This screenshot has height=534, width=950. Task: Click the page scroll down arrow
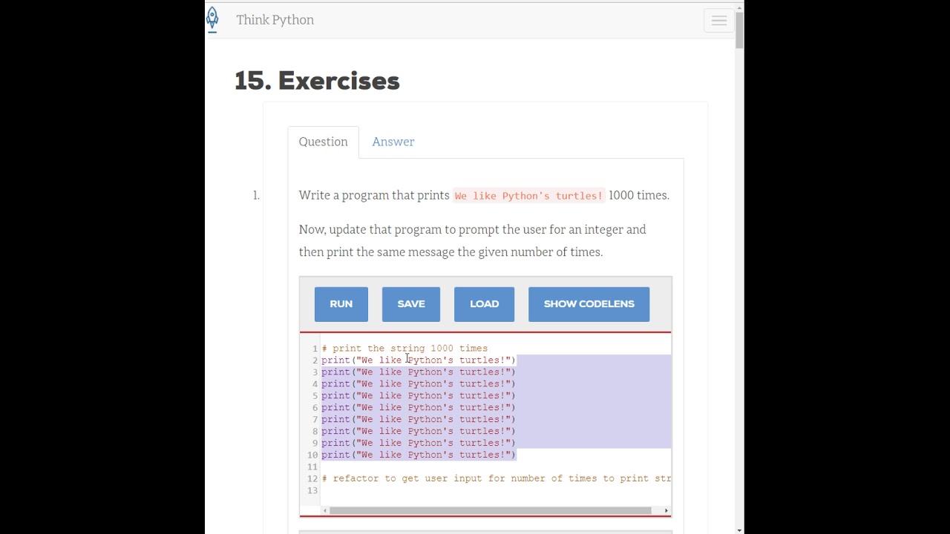pyautogui.click(x=739, y=530)
